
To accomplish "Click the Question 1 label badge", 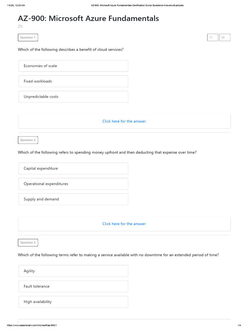I will click(x=28, y=37).
